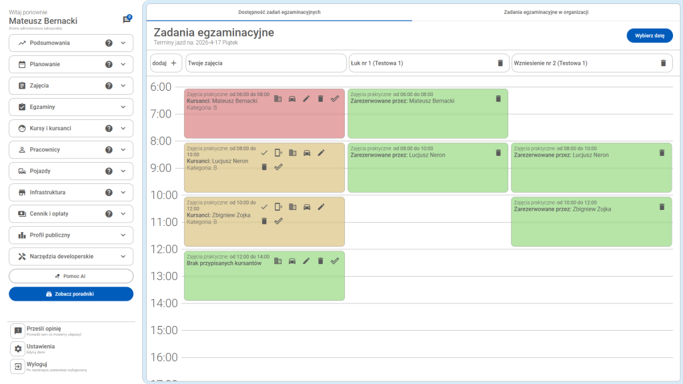Screen dimensions: 683x384
Task: Remove Lucjusz Neron's Wzniesienie nr 2 reservation
Action: 661,152
